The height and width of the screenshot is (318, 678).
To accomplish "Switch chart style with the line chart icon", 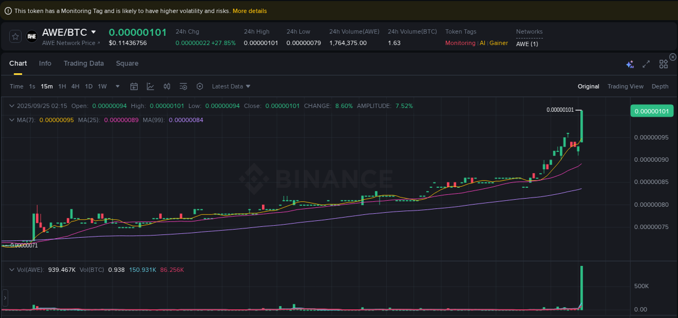I will pyautogui.click(x=150, y=86).
